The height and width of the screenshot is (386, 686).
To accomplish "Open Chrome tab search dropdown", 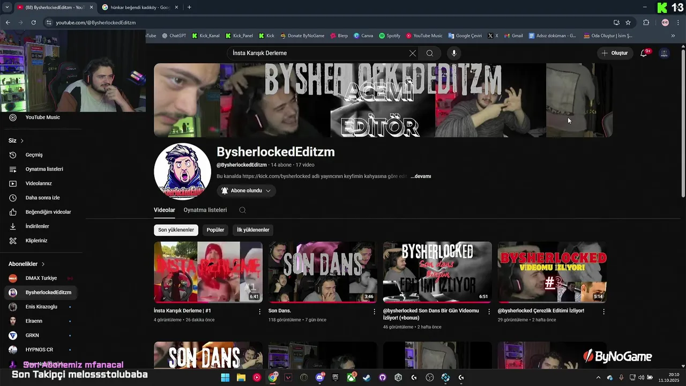I will coord(7,7).
